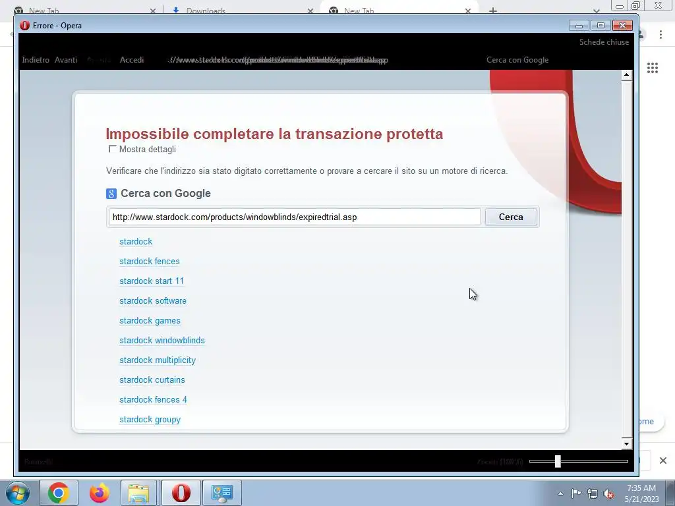Screen dimensions: 675x506
Task: Click the page scrollbar up arrow
Action: click(x=626, y=75)
